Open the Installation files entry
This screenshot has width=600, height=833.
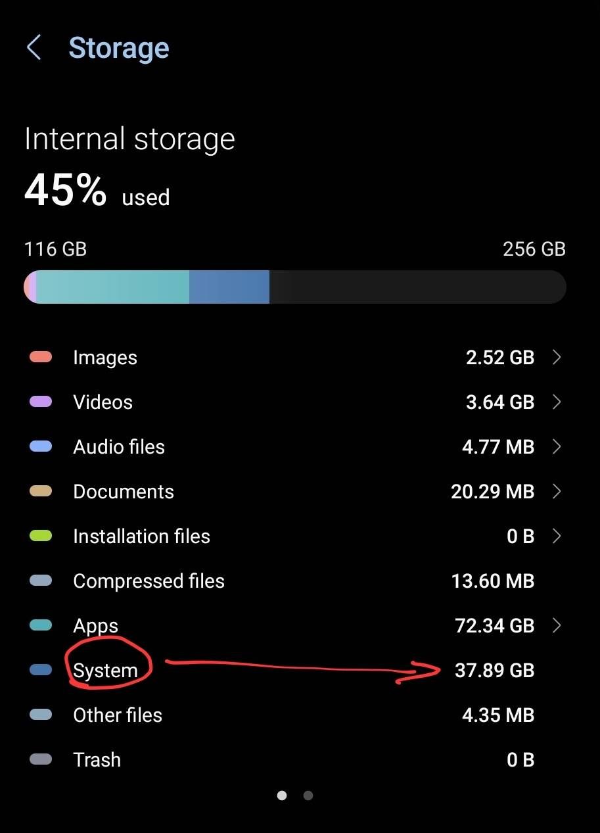[x=141, y=536]
